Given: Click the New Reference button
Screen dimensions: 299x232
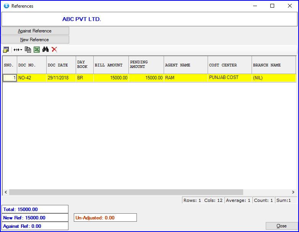Looking at the screenshot, I should [x=35, y=40].
